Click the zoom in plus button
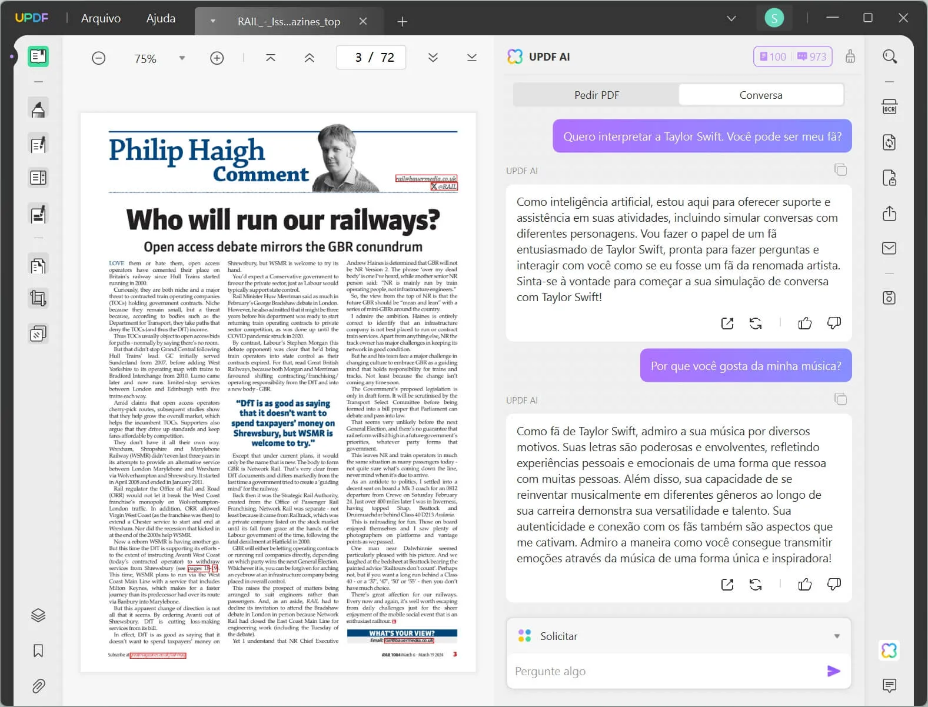 tap(217, 58)
